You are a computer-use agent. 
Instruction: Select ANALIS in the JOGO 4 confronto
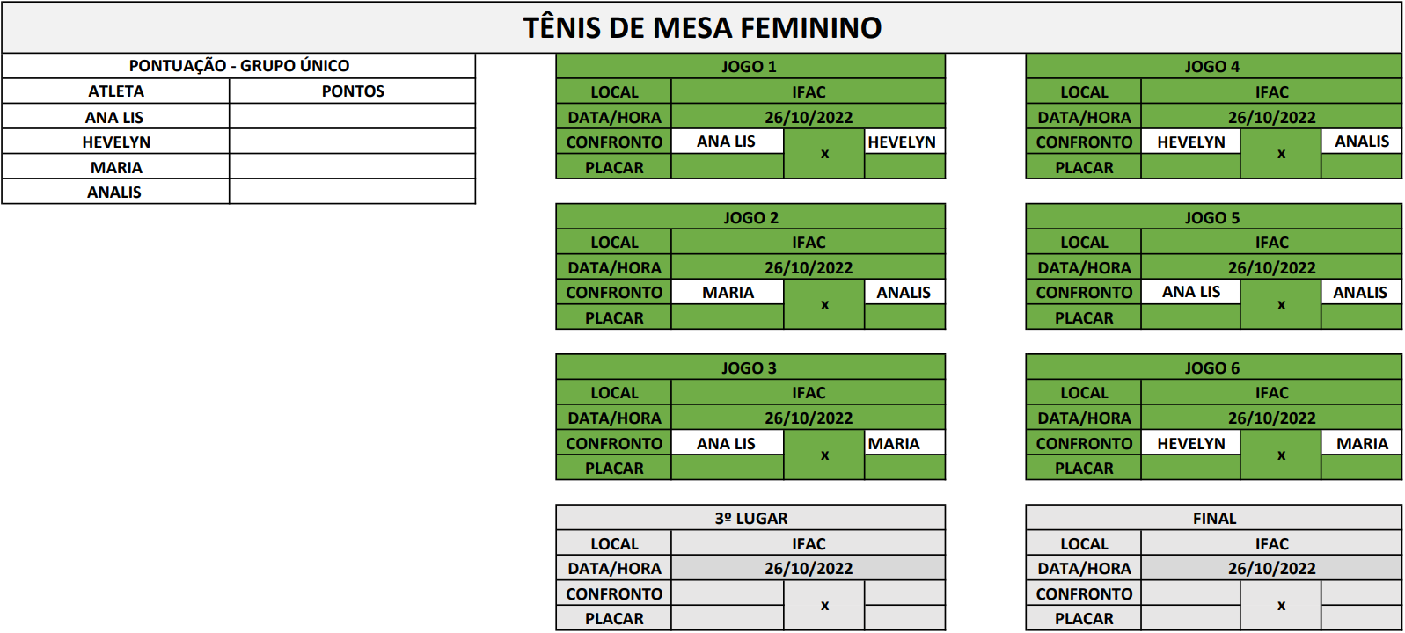(x=1361, y=142)
